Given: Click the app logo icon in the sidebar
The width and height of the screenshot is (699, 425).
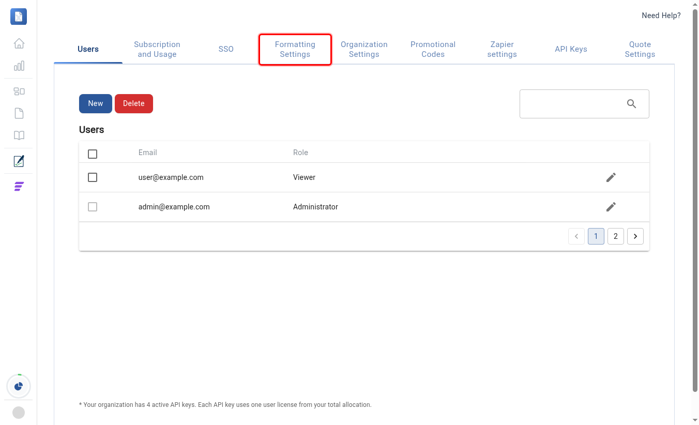Looking at the screenshot, I should click(19, 17).
